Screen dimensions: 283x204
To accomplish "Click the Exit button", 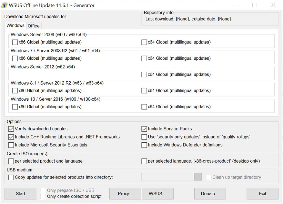I will [263, 193].
